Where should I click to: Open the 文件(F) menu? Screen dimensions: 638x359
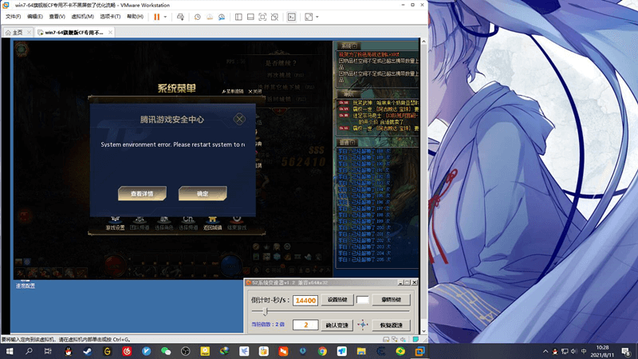click(x=13, y=17)
